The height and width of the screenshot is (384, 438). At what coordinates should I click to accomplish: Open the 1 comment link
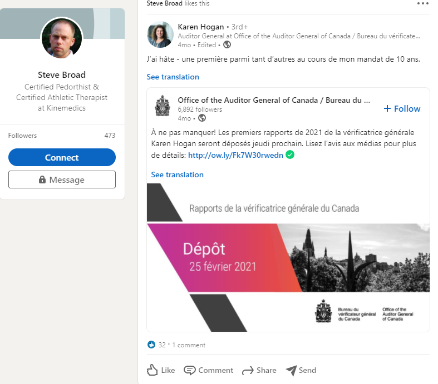tap(189, 345)
